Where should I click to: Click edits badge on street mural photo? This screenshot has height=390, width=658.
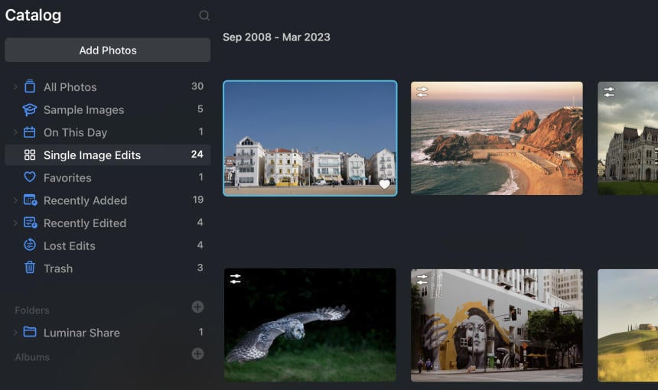(x=422, y=279)
